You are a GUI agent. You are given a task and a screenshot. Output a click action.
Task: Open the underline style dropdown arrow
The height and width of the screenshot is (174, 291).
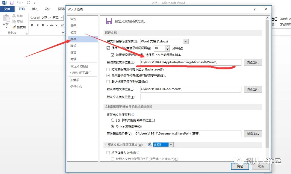point(47,25)
